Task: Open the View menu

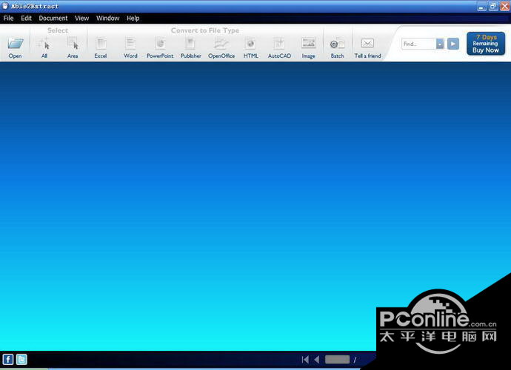Action: coord(82,18)
